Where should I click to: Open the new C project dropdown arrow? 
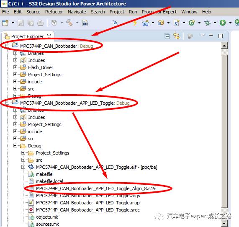click(x=153, y=23)
